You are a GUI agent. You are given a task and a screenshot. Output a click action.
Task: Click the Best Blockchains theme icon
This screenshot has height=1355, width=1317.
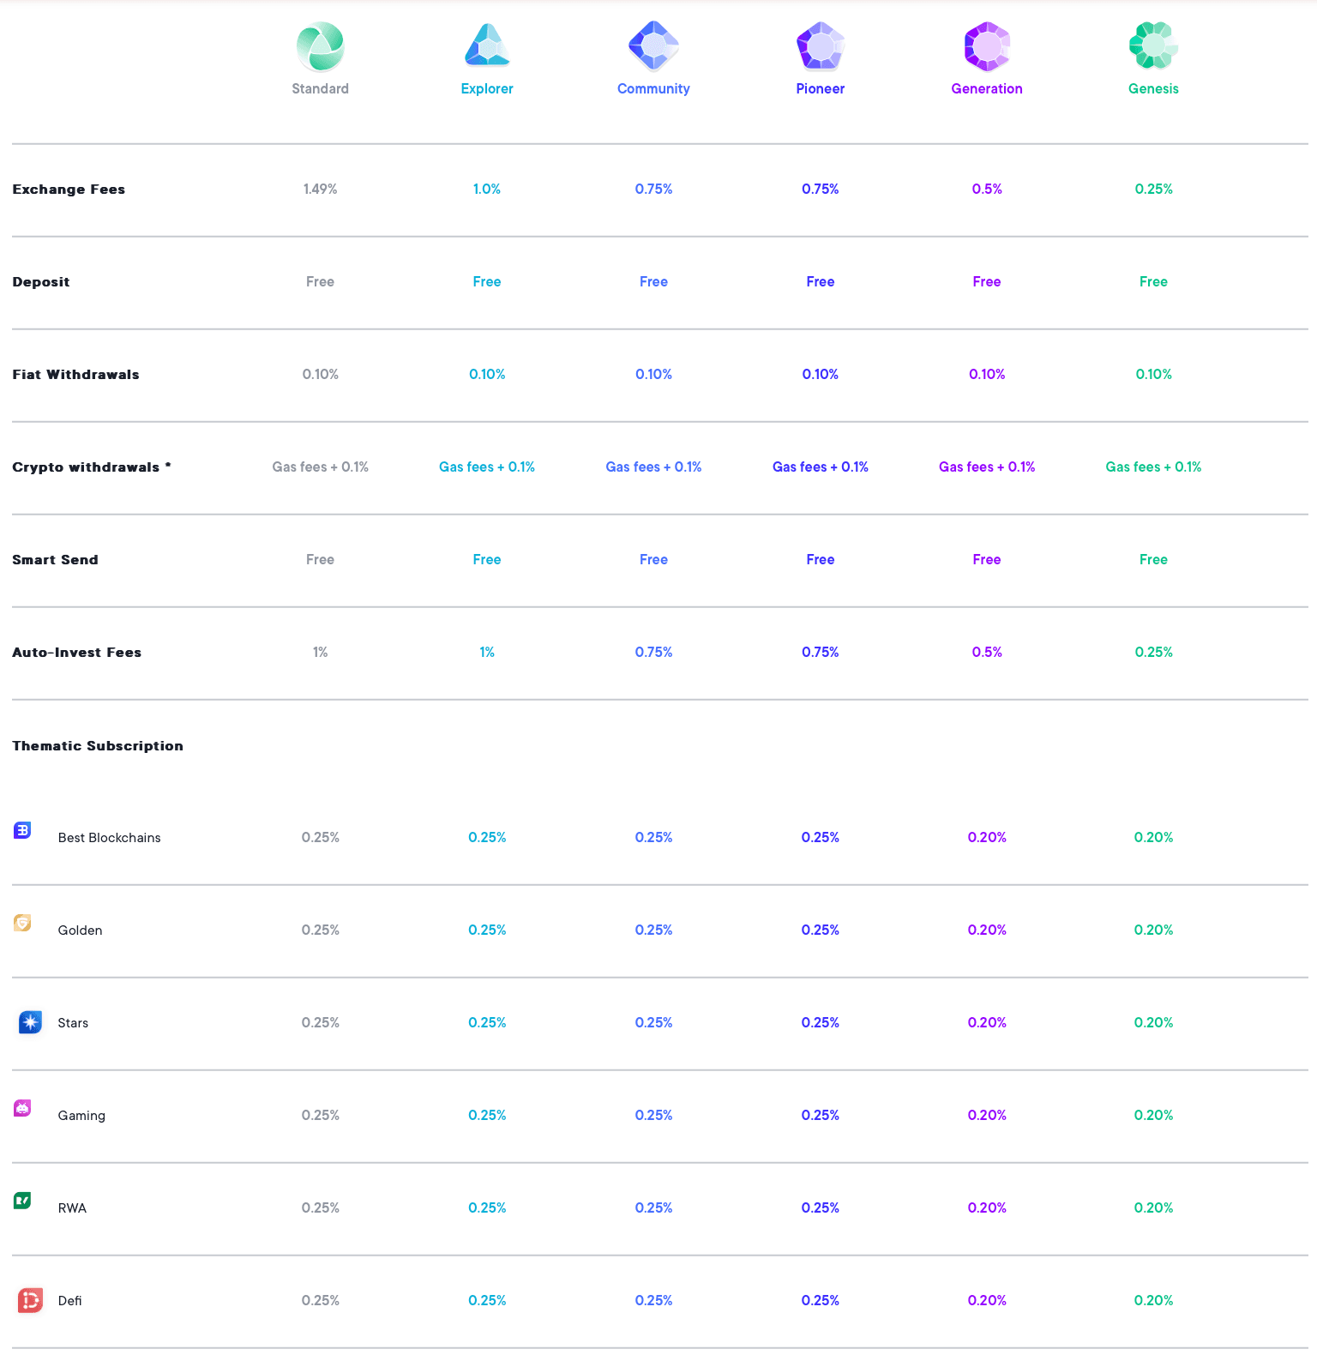(x=23, y=830)
